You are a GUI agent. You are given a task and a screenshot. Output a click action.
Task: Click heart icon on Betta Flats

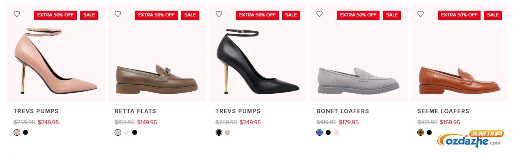tap(118, 14)
